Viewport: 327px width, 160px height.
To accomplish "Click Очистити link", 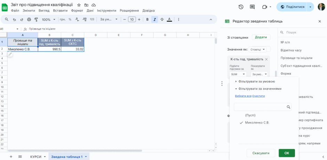I will tap(258, 96).
